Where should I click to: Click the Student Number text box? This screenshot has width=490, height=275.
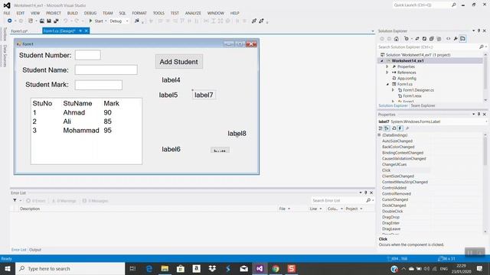coord(88,55)
